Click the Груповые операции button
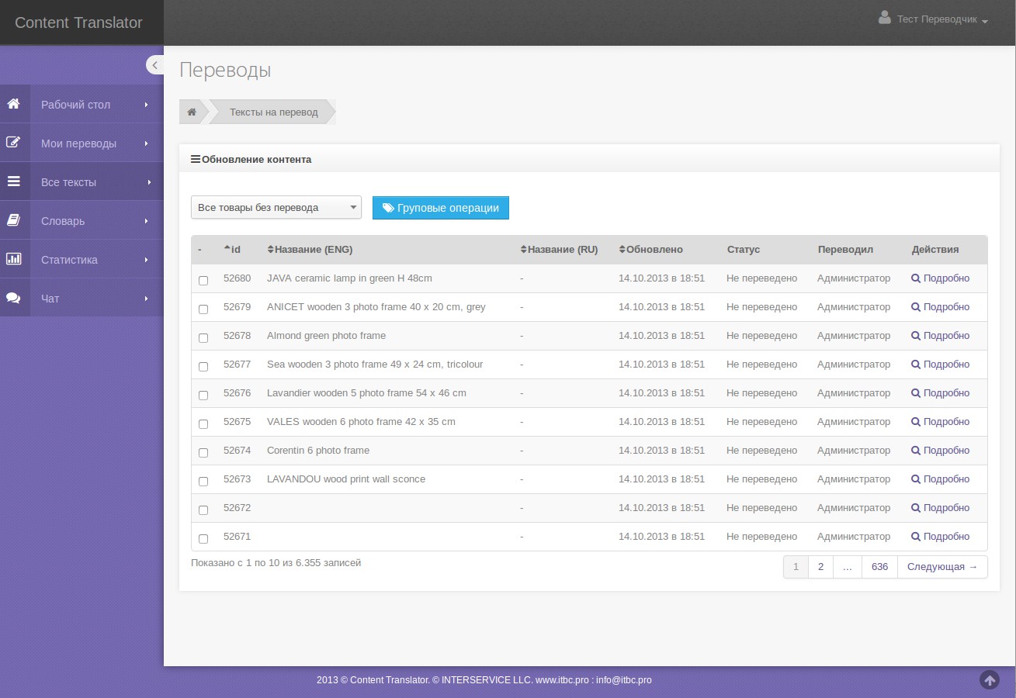The width and height of the screenshot is (1016, 698). 441,208
